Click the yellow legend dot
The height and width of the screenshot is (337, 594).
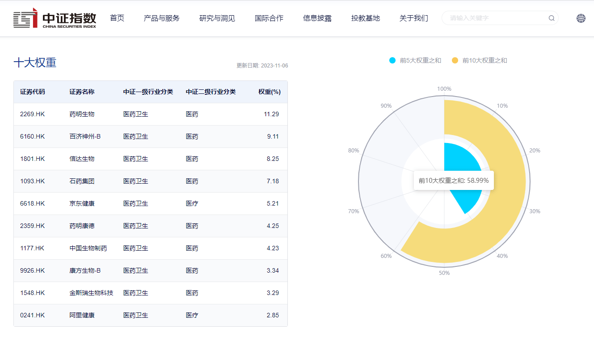point(455,60)
